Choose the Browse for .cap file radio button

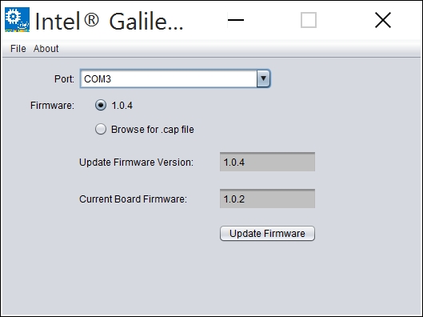point(101,129)
